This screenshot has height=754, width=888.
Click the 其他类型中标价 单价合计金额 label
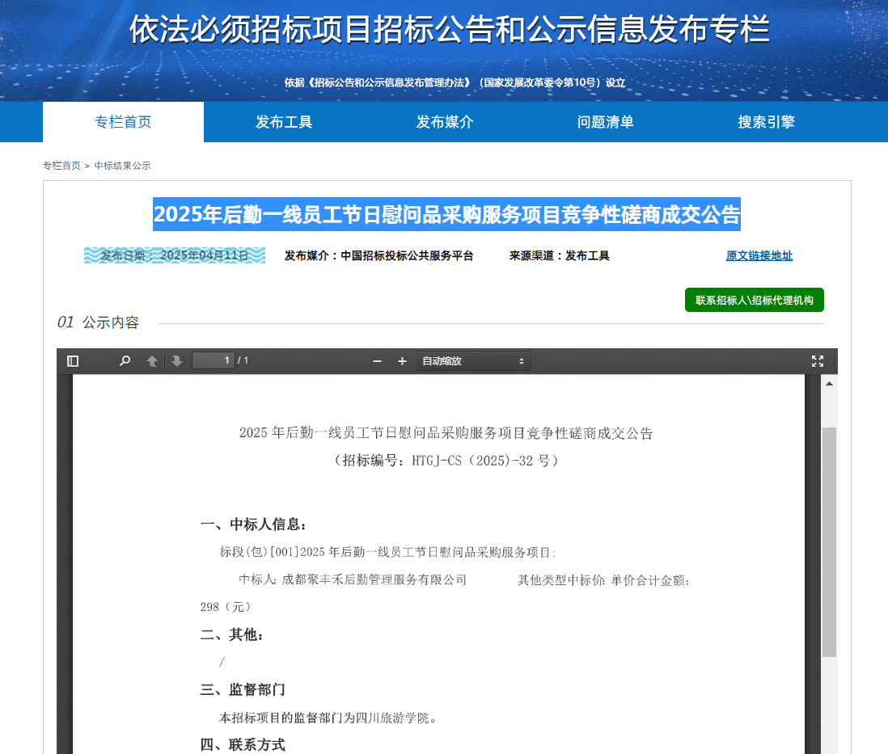pos(603,580)
